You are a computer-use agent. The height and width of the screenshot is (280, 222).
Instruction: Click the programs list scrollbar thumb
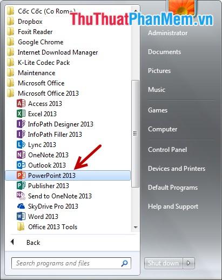[135, 134]
